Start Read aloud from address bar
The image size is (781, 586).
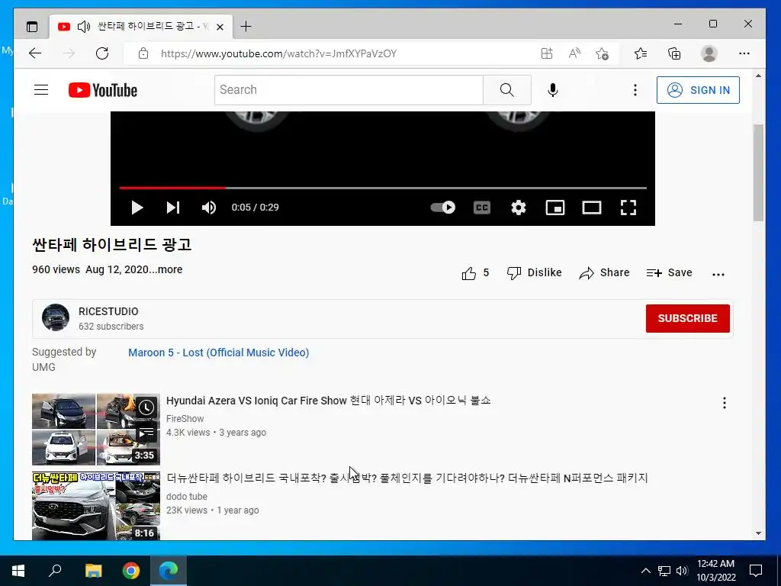[574, 53]
